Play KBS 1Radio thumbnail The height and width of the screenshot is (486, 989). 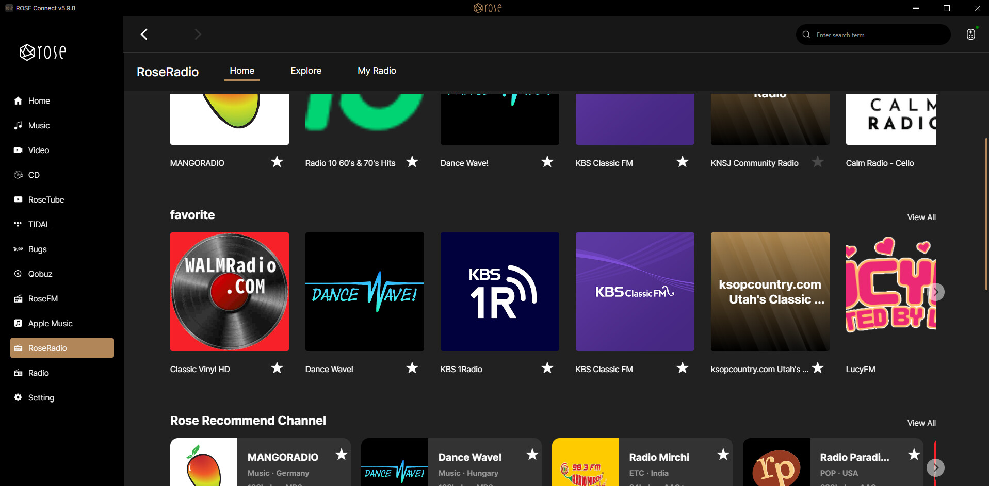coord(500,292)
